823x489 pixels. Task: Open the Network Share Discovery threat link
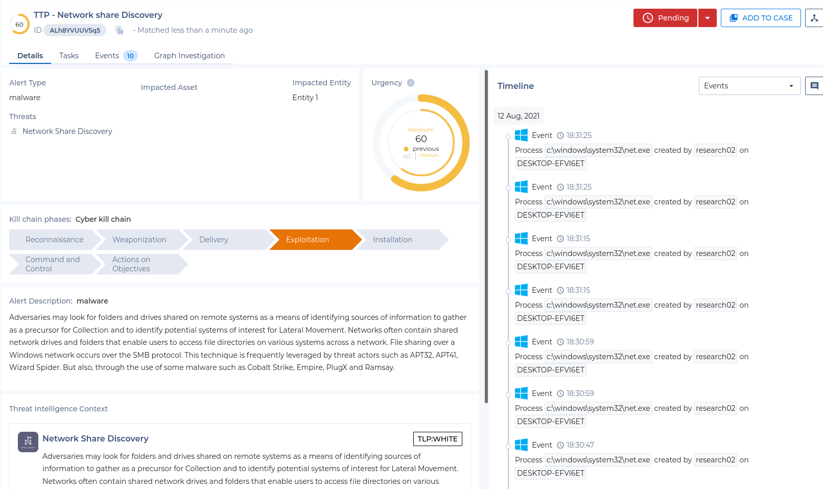click(67, 131)
